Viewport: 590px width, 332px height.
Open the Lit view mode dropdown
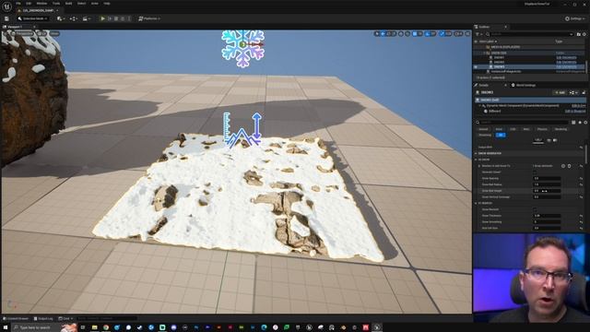coord(41,33)
